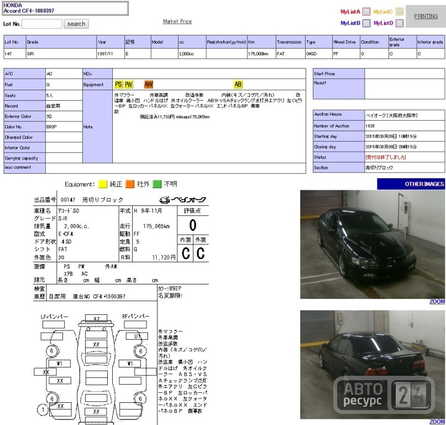Select the Section value text
Viewport: 446px width, 425px height.
379,168
